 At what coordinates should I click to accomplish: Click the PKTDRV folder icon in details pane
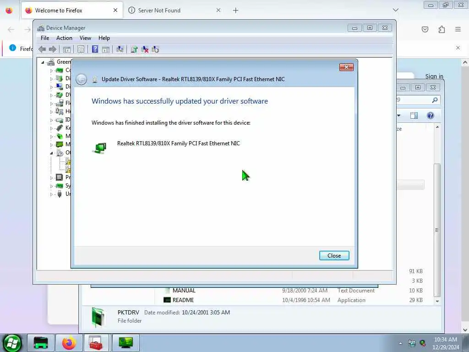click(x=98, y=317)
